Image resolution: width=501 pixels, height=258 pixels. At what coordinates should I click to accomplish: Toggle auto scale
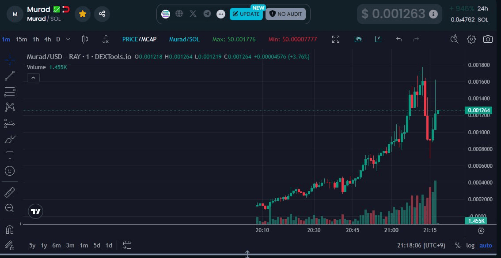pos(486,246)
